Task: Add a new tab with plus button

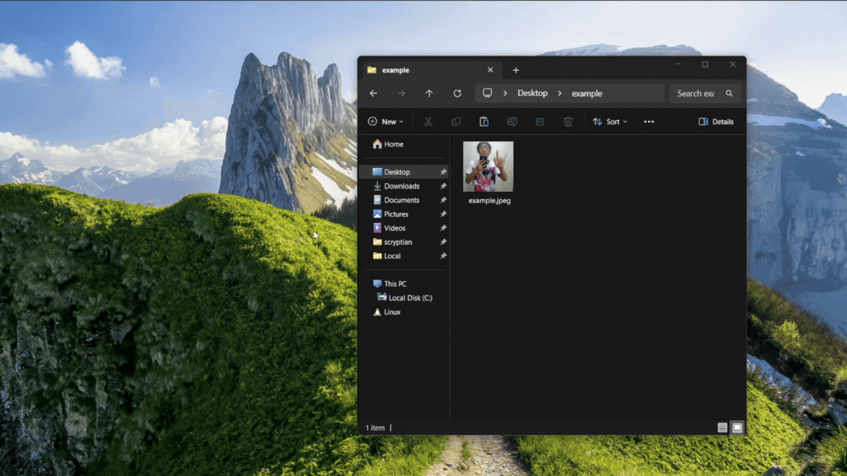Action: [516, 70]
